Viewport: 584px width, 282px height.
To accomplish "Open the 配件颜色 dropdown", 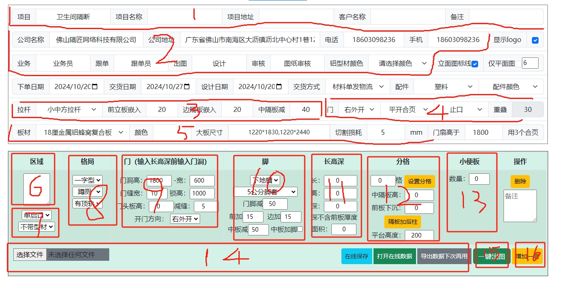I will click(511, 87).
